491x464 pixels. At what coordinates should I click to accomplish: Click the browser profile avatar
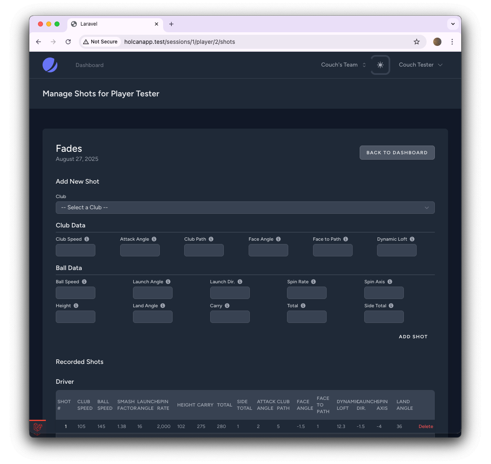pyautogui.click(x=437, y=42)
